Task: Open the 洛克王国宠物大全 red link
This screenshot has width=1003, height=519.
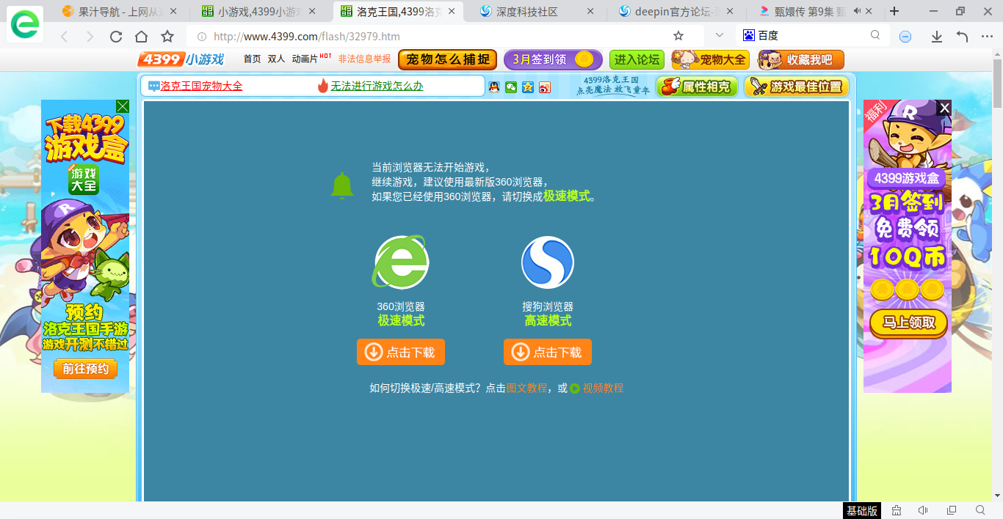Action: (x=201, y=86)
